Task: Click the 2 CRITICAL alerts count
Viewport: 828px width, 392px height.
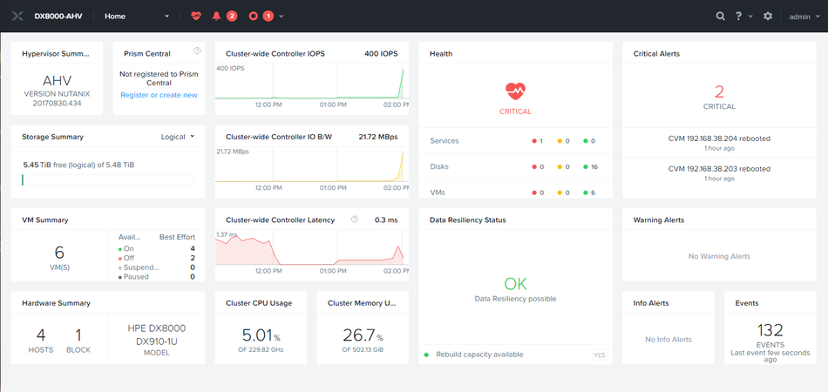Action: (x=719, y=97)
